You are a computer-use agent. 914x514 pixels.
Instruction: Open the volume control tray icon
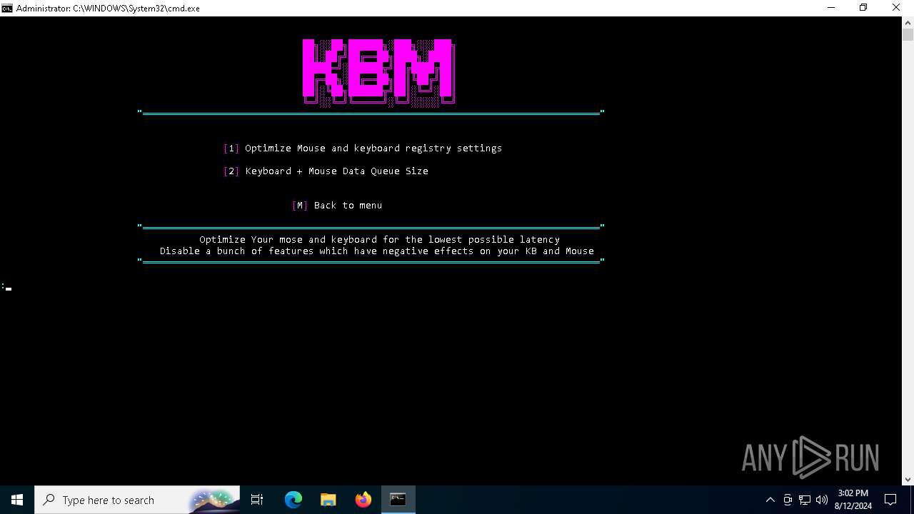point(822,500)
